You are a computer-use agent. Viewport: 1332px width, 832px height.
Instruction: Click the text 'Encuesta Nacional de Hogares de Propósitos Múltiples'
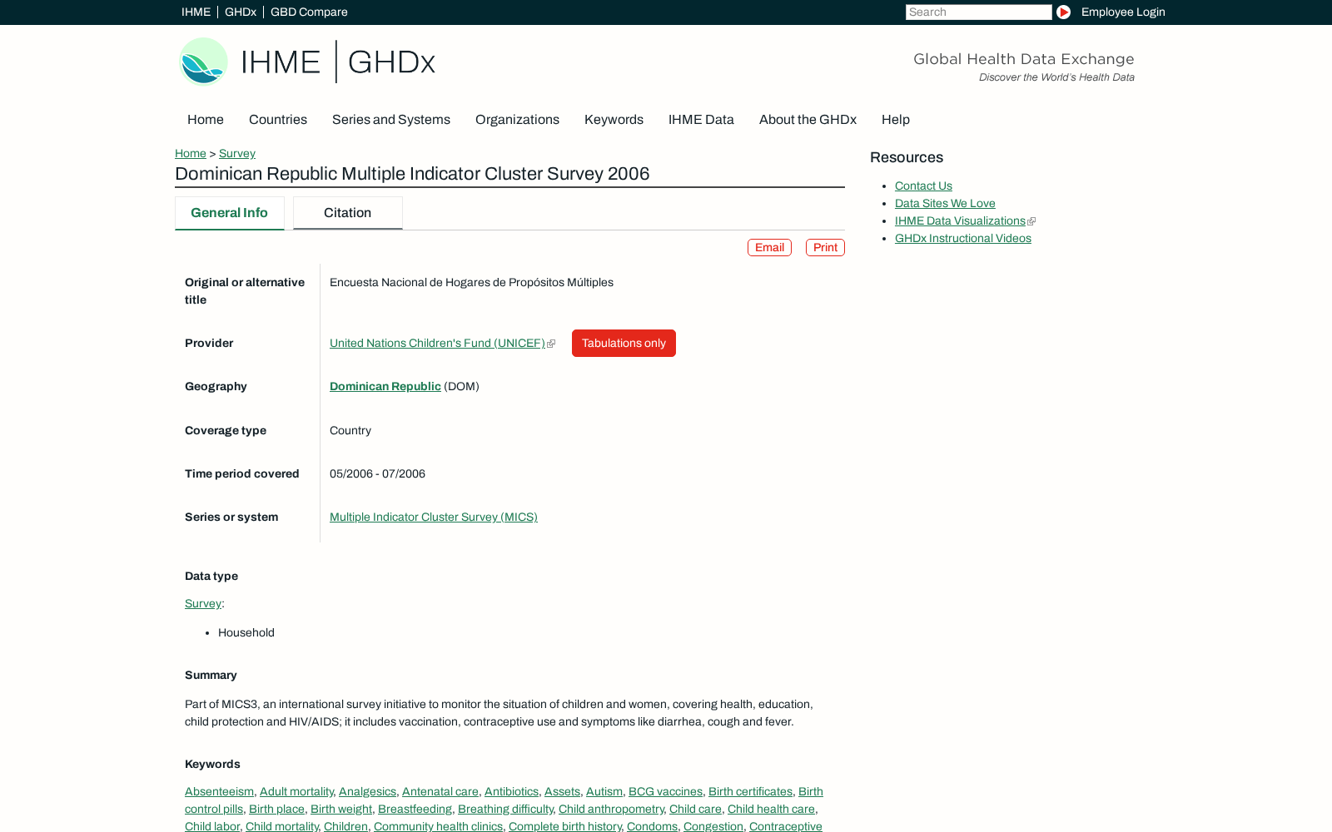point(471,282)
